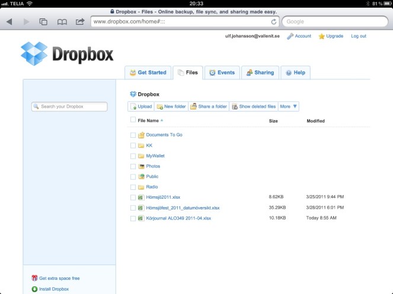Image resolution: width=393 pixels, height=294 pixels.
Task: Select the Hömsjö2011.xlsx file checkbox
Action: point(133,197)
